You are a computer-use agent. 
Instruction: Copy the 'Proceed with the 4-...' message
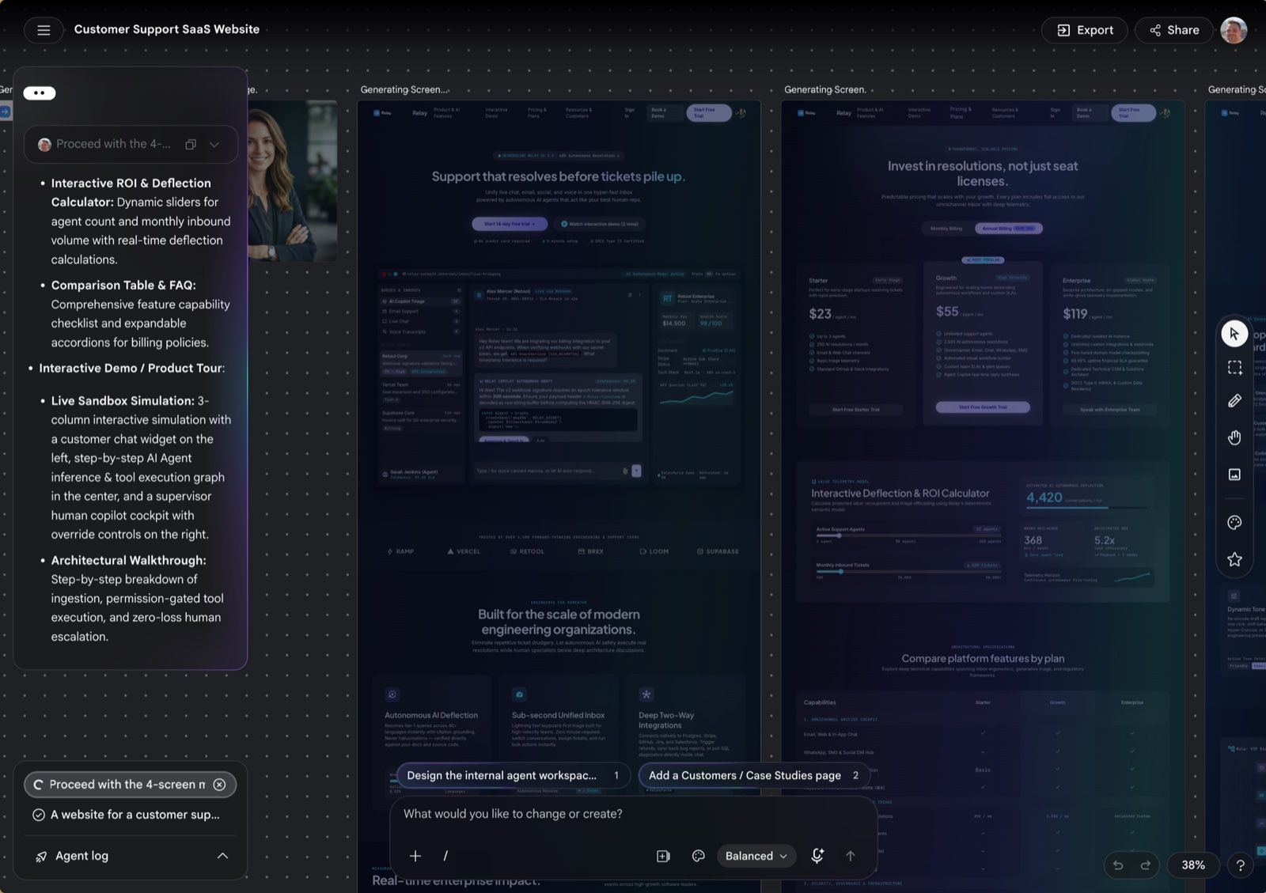(x=191, y=144)
